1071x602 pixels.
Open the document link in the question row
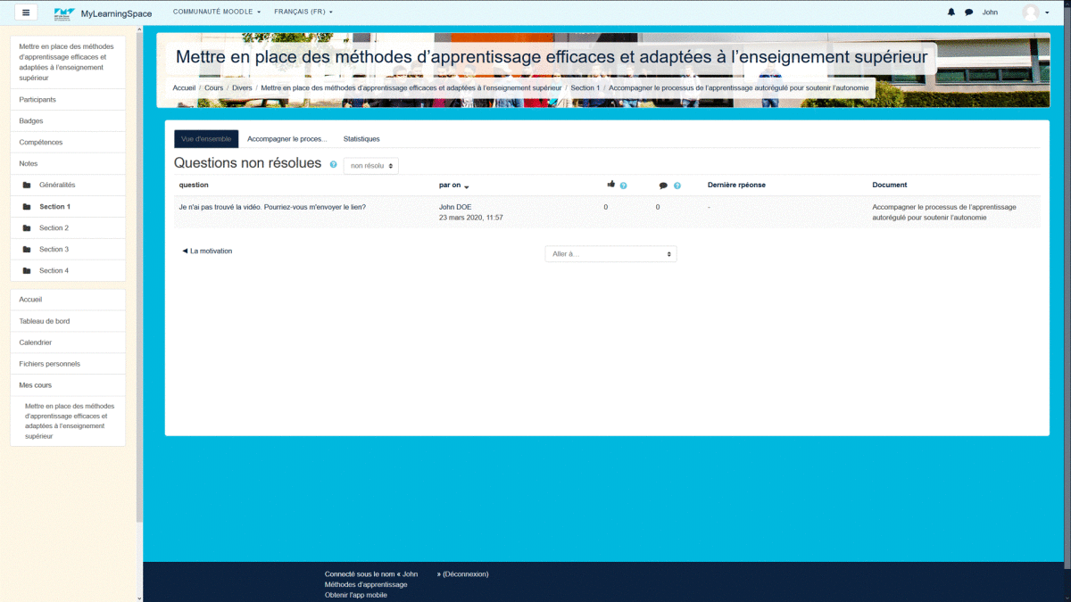[x=944, y=212]
